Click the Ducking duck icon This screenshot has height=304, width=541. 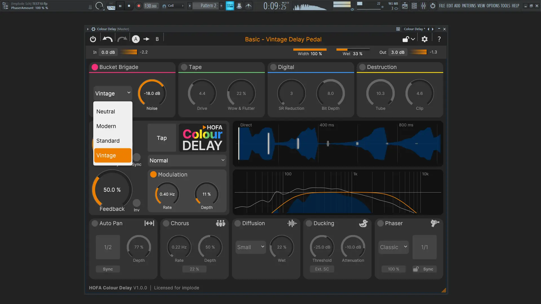pyautogui.click(x=363, y=223)
